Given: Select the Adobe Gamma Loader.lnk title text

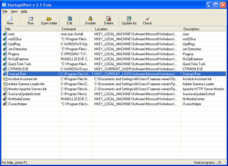Looking at the screenshot, I should click(26, 84).
